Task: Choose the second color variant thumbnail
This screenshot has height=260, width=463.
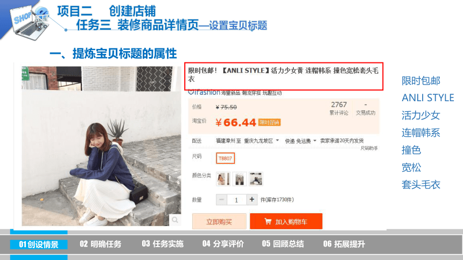Action: pyautogui.click(x=239, y=179)
